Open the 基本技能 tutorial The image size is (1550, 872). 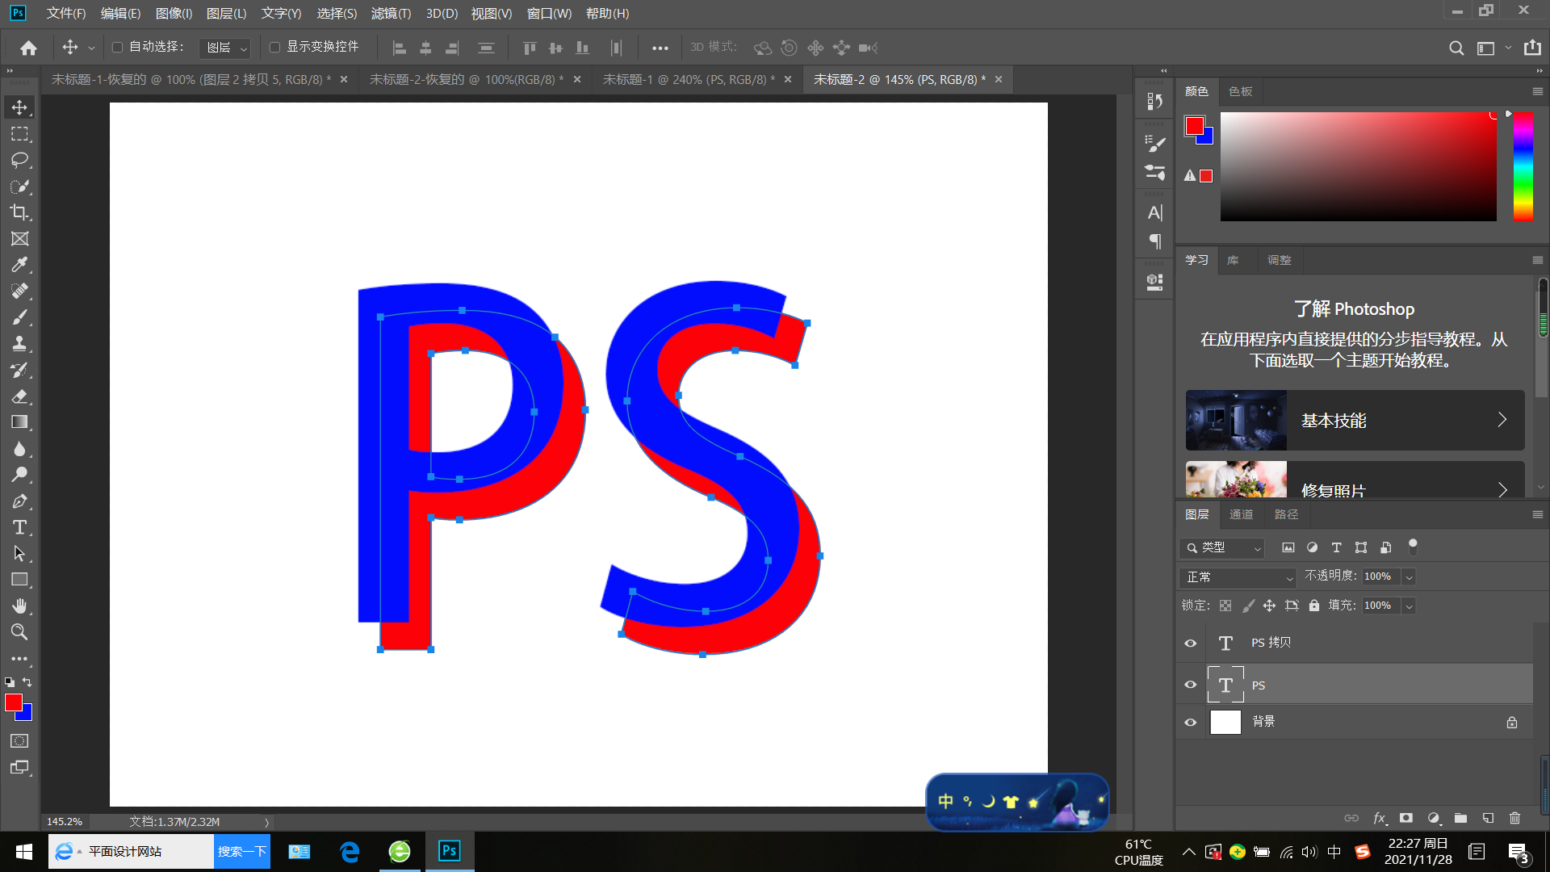pyautogui.click(x=1355, y=421)
